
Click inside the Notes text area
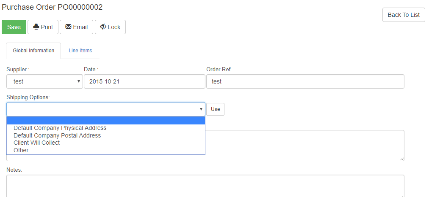coord(205,186)
